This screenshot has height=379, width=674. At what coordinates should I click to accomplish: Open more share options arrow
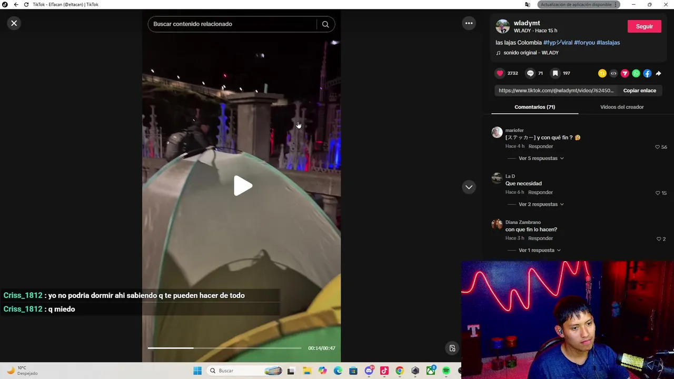point(658,73)
